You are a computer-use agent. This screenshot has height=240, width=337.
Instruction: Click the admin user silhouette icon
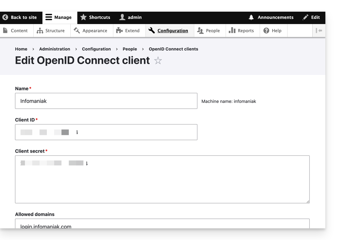[122, 17]
